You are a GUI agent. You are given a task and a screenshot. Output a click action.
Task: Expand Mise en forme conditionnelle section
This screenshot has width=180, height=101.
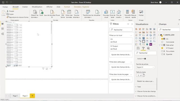146,96
